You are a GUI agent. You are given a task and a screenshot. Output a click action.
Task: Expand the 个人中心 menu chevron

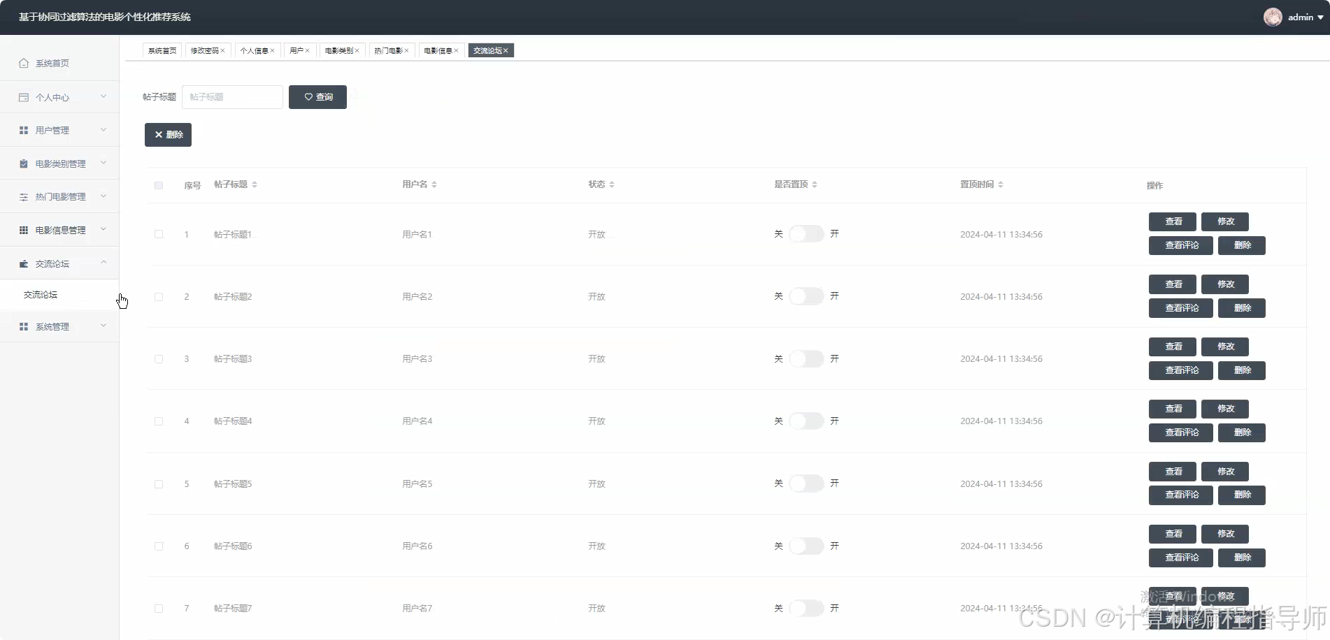pyautogui.click(x=103, y=96)
